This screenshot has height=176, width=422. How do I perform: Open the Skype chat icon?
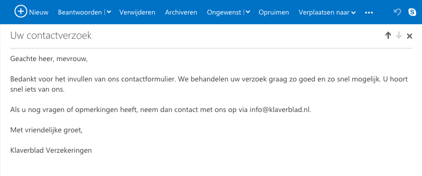[x=412, y=12]
